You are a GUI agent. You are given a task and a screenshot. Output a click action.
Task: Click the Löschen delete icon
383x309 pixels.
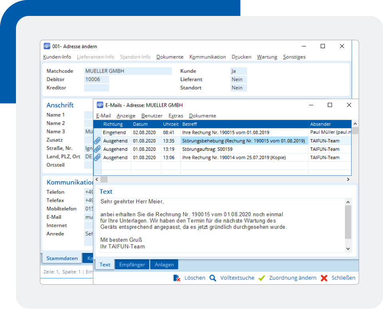pos(177,278)
